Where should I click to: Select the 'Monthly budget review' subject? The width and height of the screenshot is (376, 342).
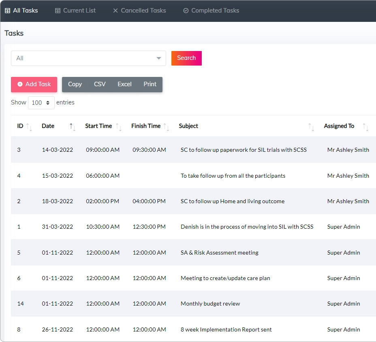coord(210,304)
